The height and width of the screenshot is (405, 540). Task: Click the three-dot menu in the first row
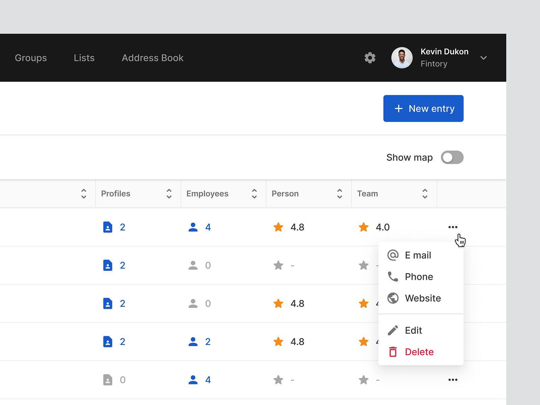453,227
